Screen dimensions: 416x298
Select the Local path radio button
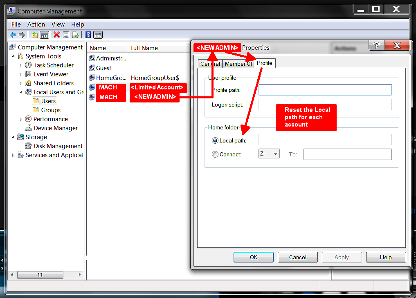tap(215, 140)
